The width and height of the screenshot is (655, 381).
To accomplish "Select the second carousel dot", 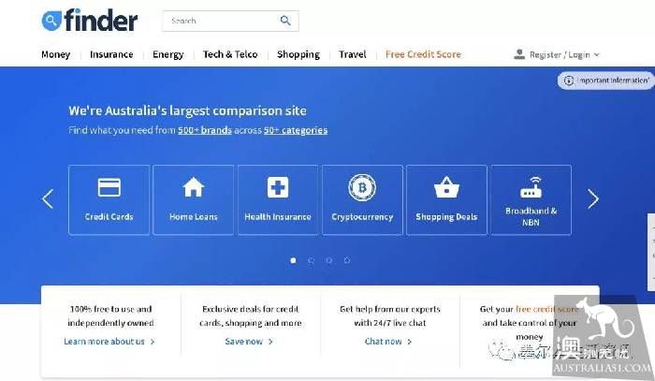I will (x=312, y=260).
